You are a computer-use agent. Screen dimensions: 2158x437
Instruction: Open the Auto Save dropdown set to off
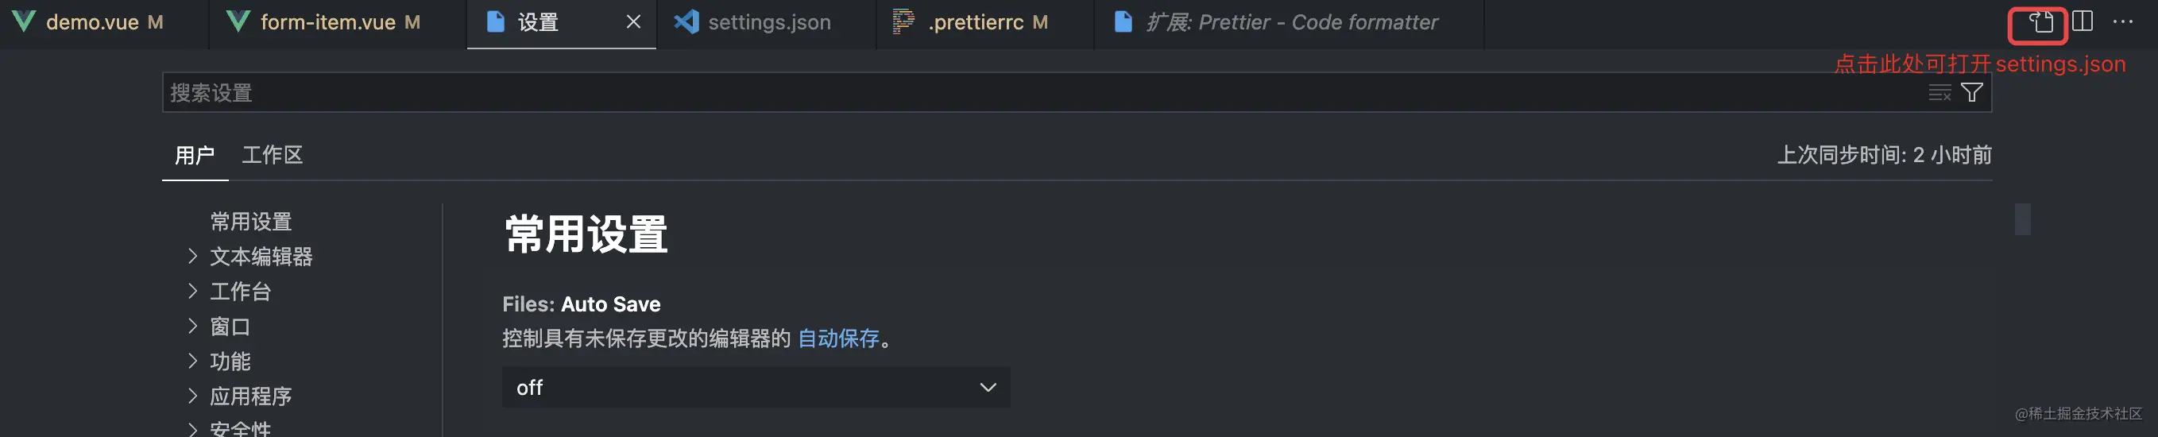pyautogui.click(x=756, y=388)
